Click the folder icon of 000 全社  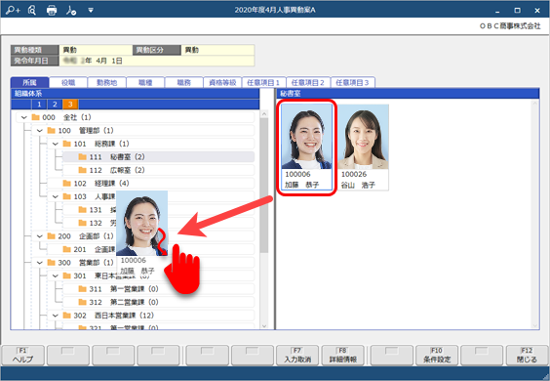click(35, 117)
